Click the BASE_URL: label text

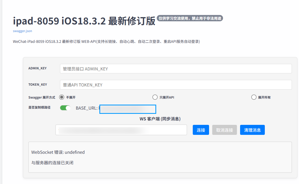87,108
